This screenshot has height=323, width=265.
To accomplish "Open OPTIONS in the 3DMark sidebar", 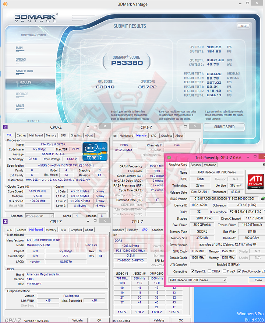I will tap(21, 59).
